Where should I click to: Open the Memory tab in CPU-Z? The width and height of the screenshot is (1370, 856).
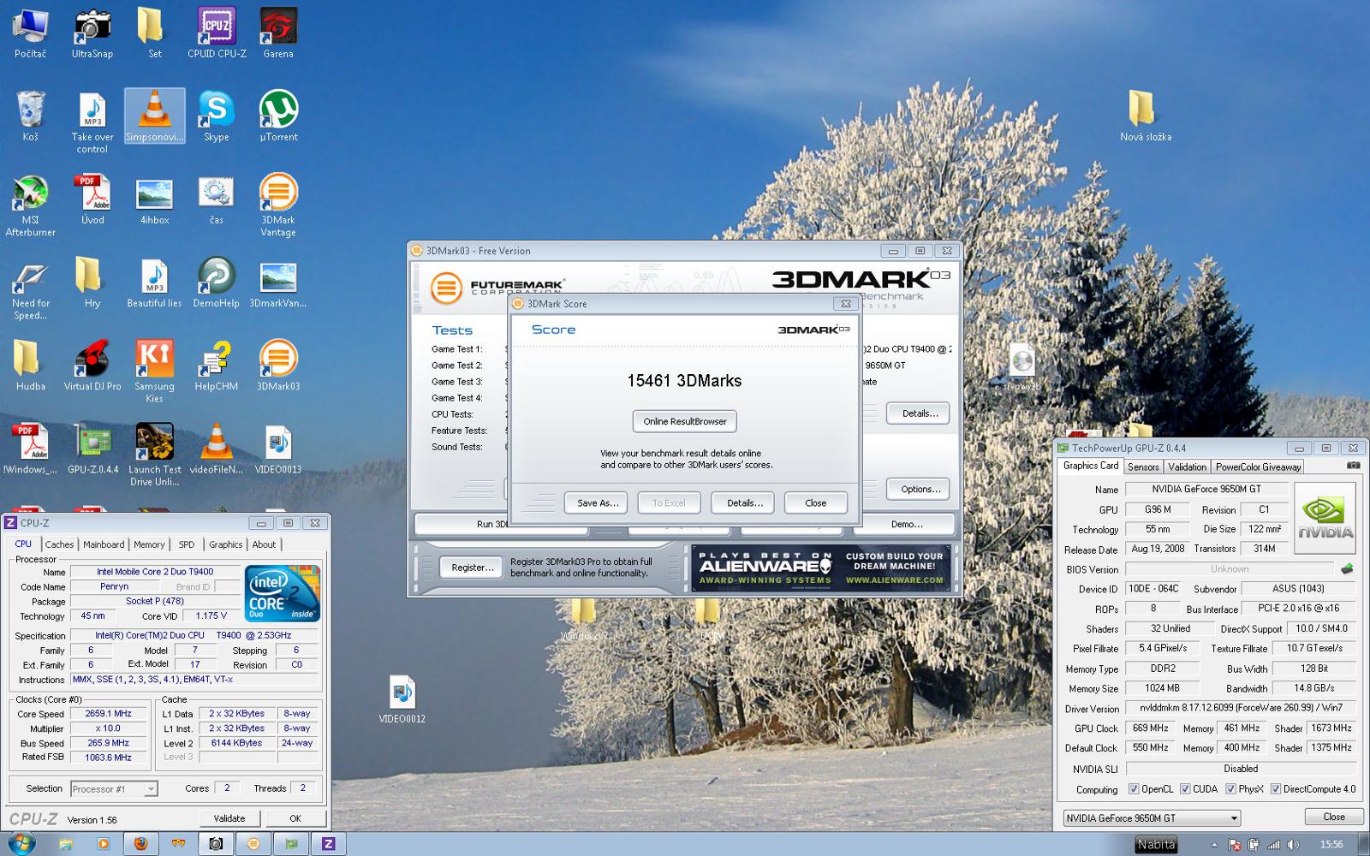[149, 544]
